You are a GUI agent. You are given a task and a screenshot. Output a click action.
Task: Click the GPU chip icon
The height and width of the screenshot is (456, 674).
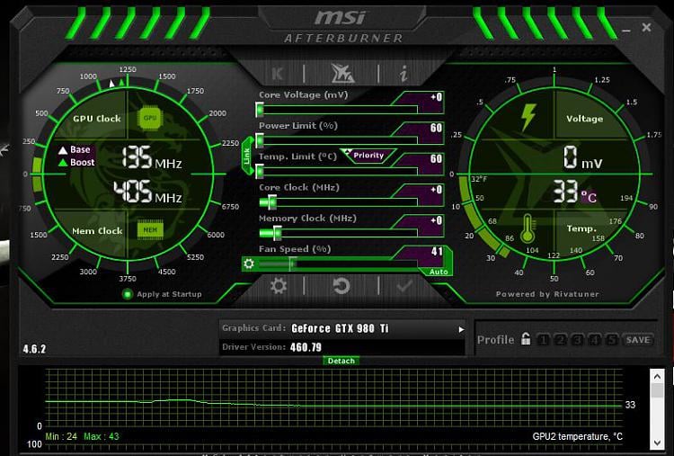pos(149,118)
